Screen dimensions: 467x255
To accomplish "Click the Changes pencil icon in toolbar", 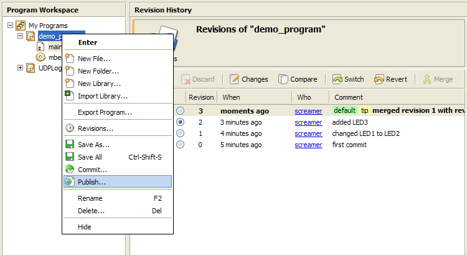I will [235, 79].
